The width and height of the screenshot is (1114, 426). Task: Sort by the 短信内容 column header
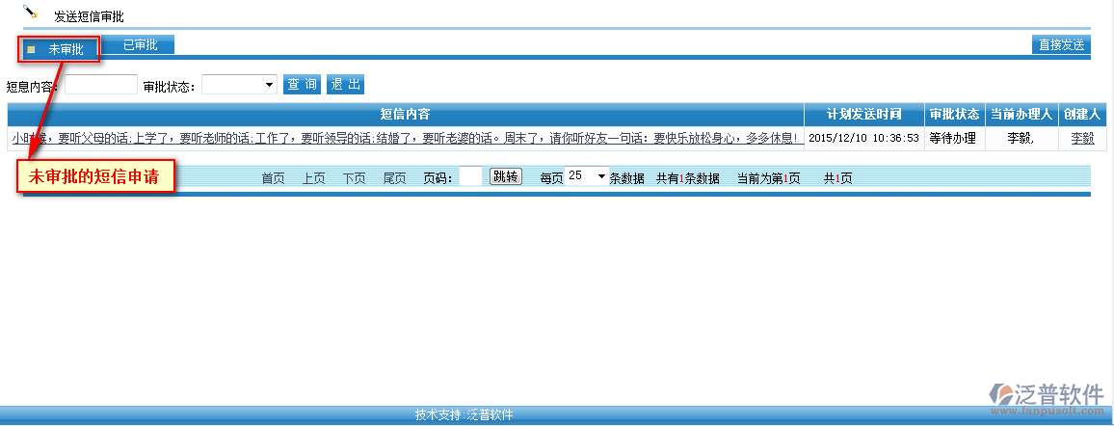(405, 114)
